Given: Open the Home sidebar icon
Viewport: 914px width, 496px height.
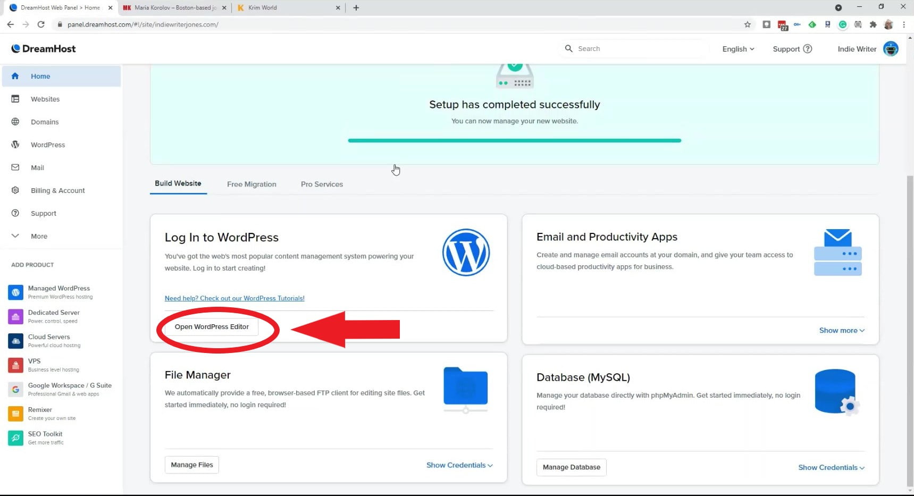Looking at the screenshot, I should point(15,76).
